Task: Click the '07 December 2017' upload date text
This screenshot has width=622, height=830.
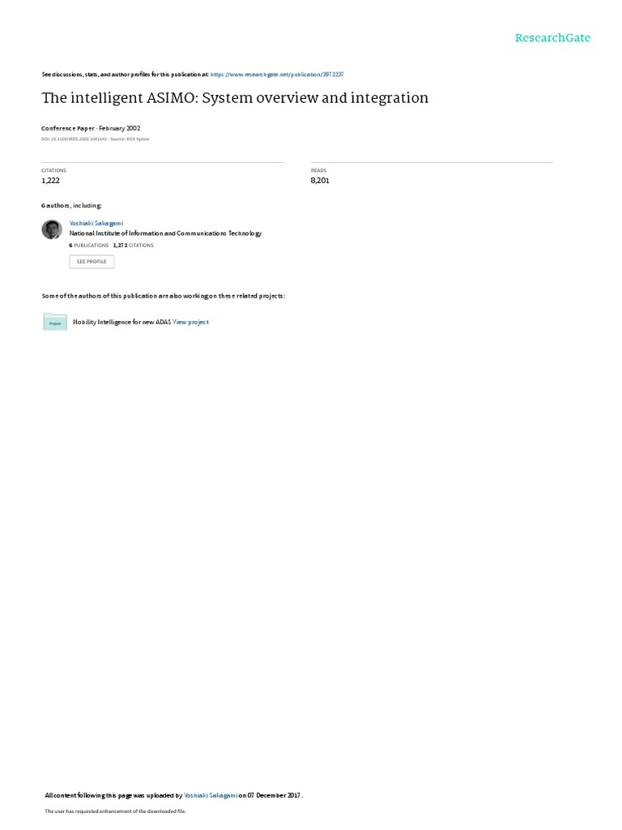Action: click(274, 796)
